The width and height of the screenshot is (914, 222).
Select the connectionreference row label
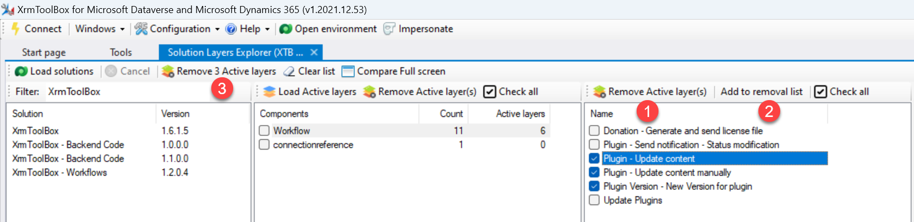(x=313, y=145)
